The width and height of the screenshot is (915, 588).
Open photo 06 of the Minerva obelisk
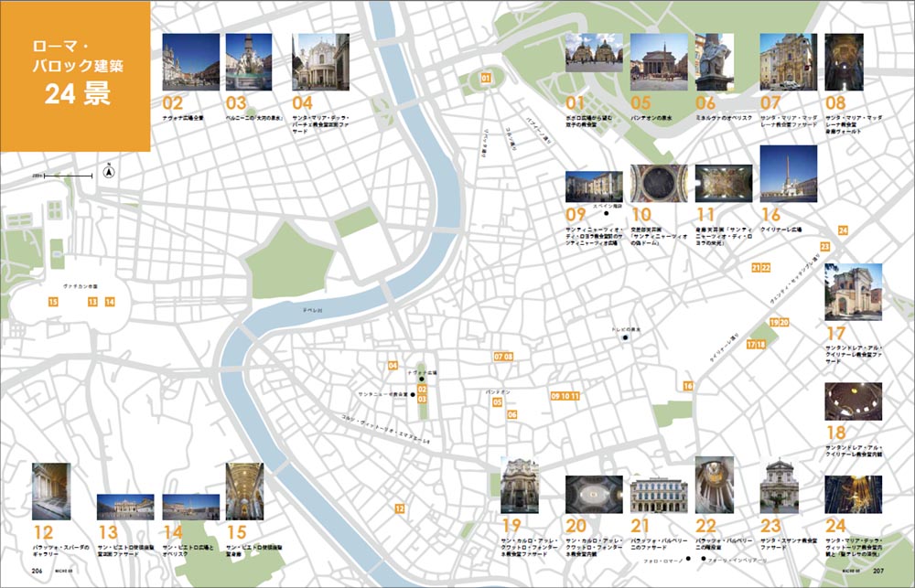(715, 62)
